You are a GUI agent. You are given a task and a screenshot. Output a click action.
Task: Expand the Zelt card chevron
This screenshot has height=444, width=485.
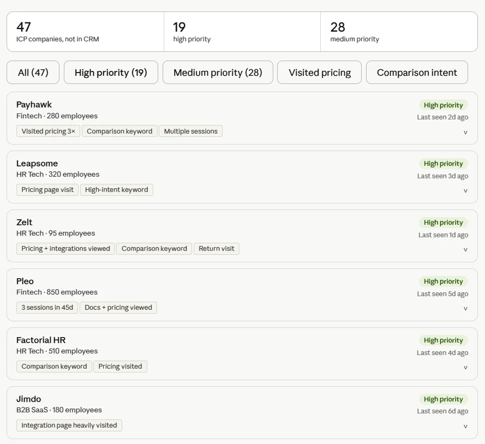tap(465, 249)
